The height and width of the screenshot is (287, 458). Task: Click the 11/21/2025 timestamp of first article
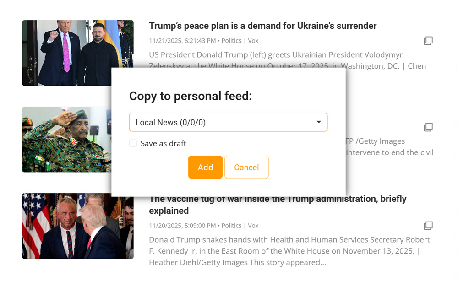click(x=182, y=41)
